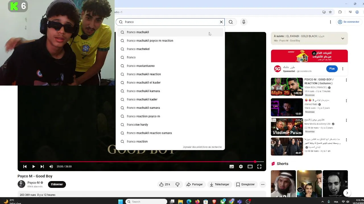Select suggestion 'franco machakil'

(170, 32)
